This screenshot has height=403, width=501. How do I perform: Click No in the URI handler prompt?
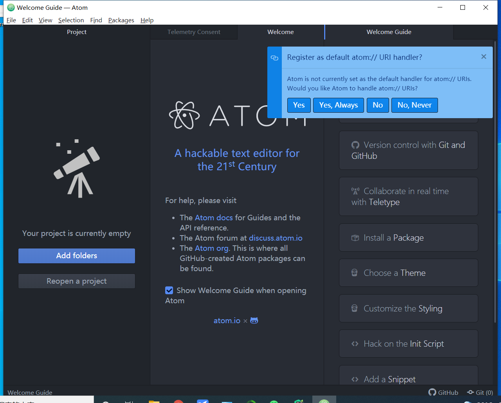tap(378, 105)
